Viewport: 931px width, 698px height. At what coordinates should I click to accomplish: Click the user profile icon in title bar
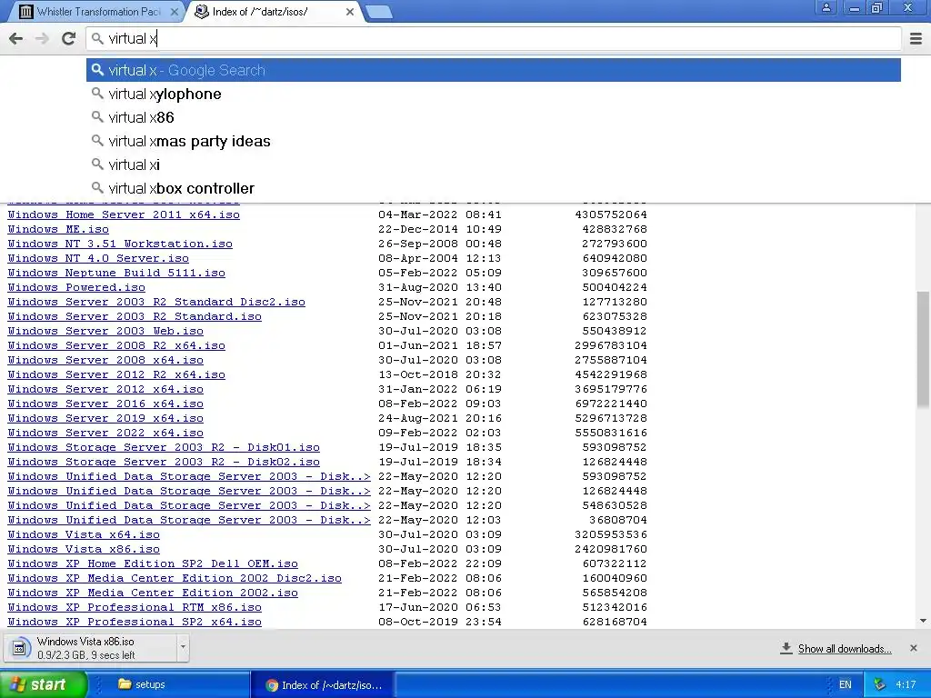point(826,7)
